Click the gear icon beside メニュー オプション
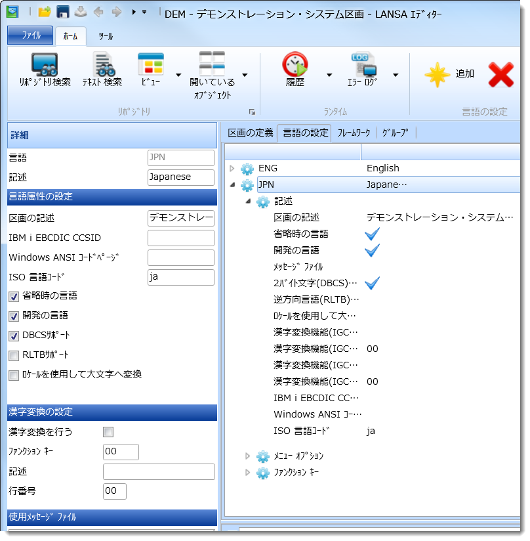Screen dimensions: 530x541 pyautogui.click(x=263, y=456)
